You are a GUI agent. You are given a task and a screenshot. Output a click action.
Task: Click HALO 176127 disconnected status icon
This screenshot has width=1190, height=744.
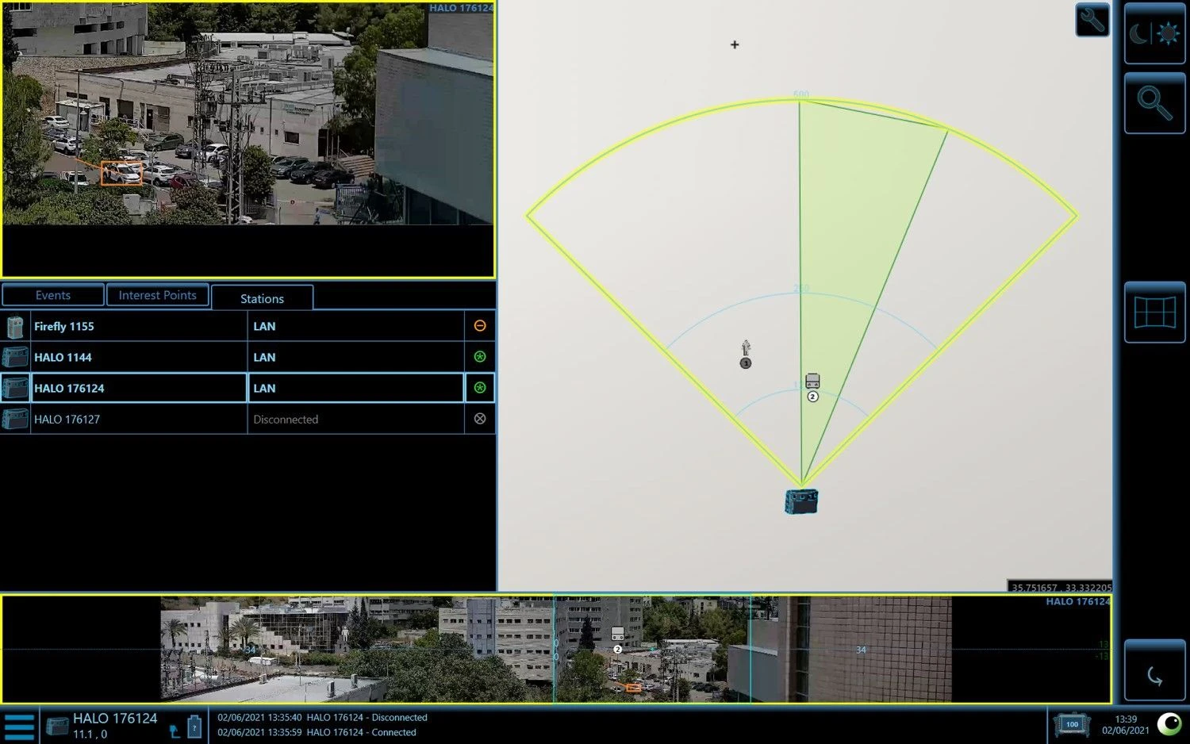tap(480, 419)
